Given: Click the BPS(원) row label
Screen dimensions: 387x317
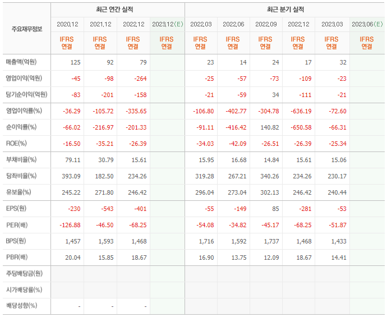Looking at the screenshot, I should click(x=16, y=241).
